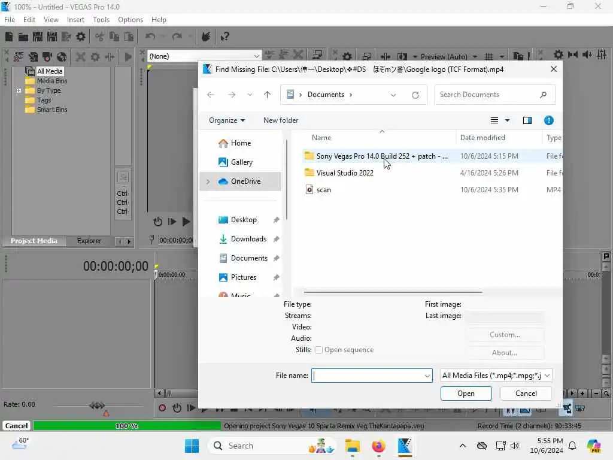
Task: Enable the Open sequence checkbox
Action: point(318,350)
